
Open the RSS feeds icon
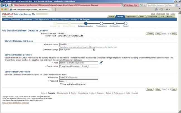point(162,9)
